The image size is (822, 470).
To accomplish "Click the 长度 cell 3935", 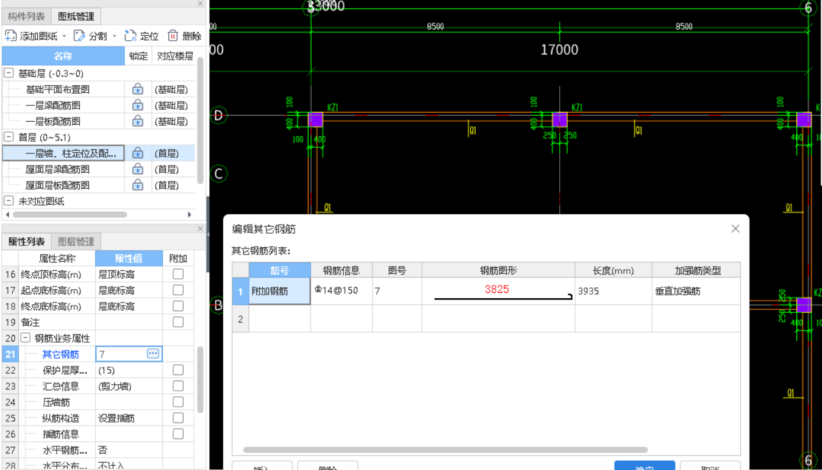I will [x=613, y=291].
